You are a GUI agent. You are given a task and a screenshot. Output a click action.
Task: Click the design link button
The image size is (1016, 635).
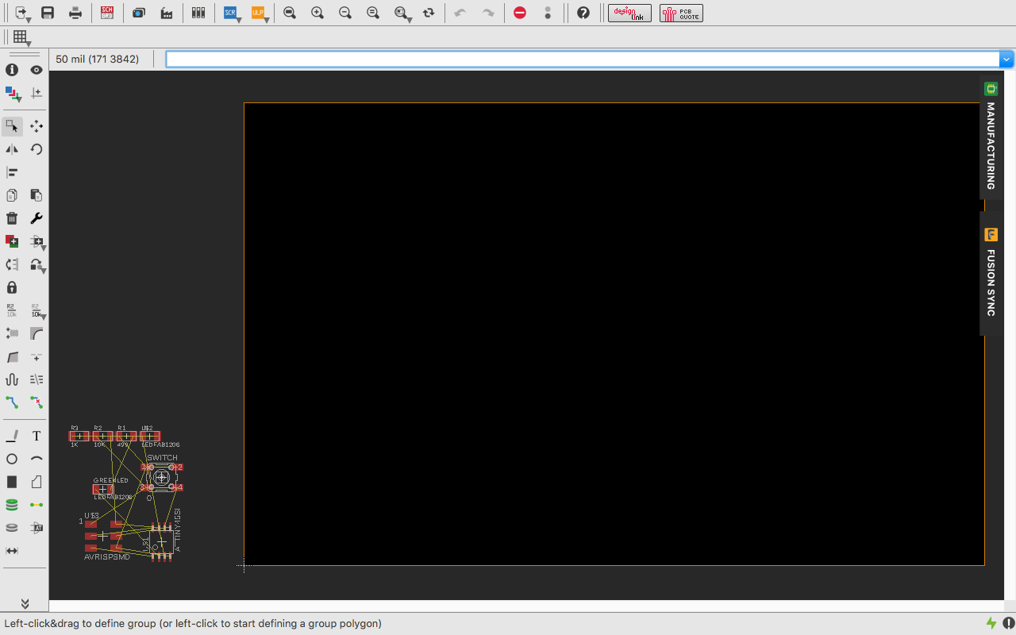pos(629,13)
